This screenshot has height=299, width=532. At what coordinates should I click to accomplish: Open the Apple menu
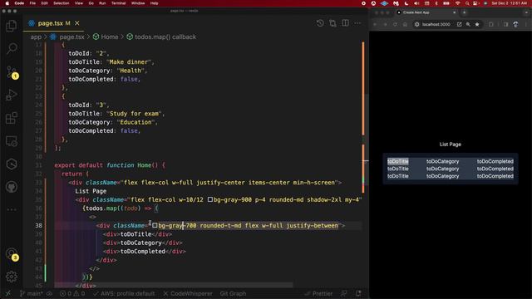click(x=7, y=3)
